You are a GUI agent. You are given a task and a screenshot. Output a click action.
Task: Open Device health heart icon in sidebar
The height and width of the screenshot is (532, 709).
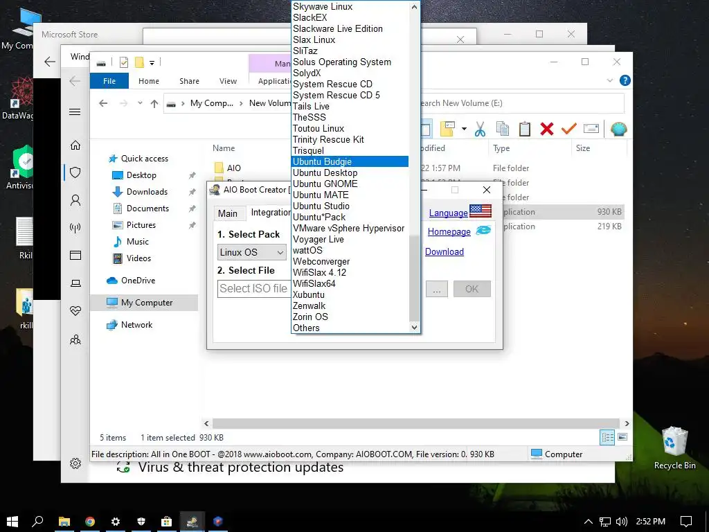point(75,311)
